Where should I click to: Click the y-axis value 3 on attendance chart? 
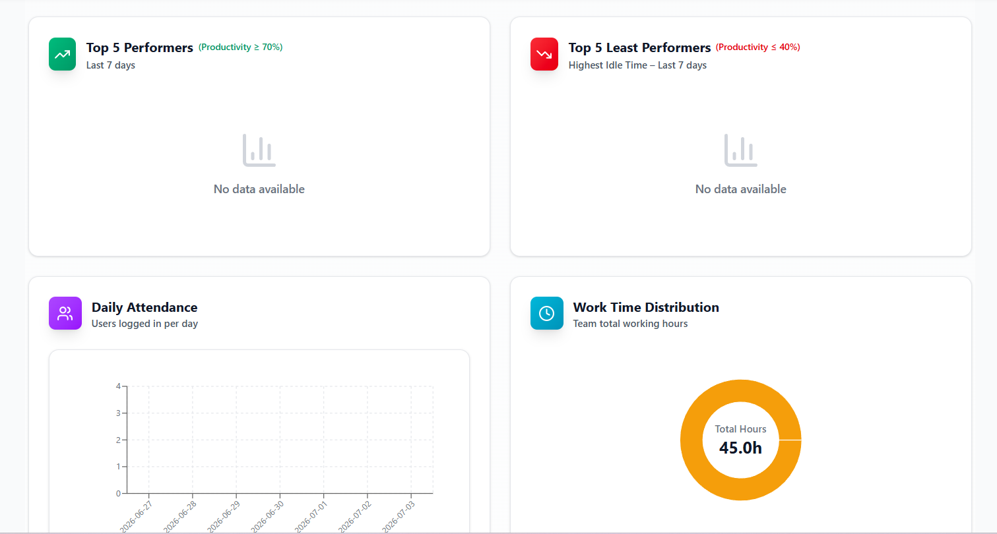(117, 413)
